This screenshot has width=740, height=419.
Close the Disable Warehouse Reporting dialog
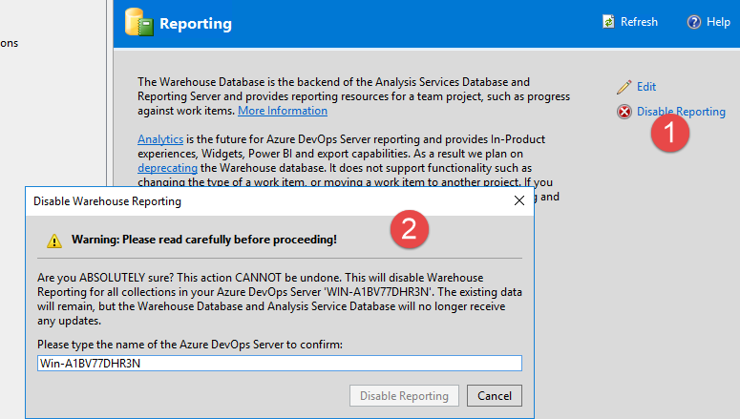(x=519, y=200)
